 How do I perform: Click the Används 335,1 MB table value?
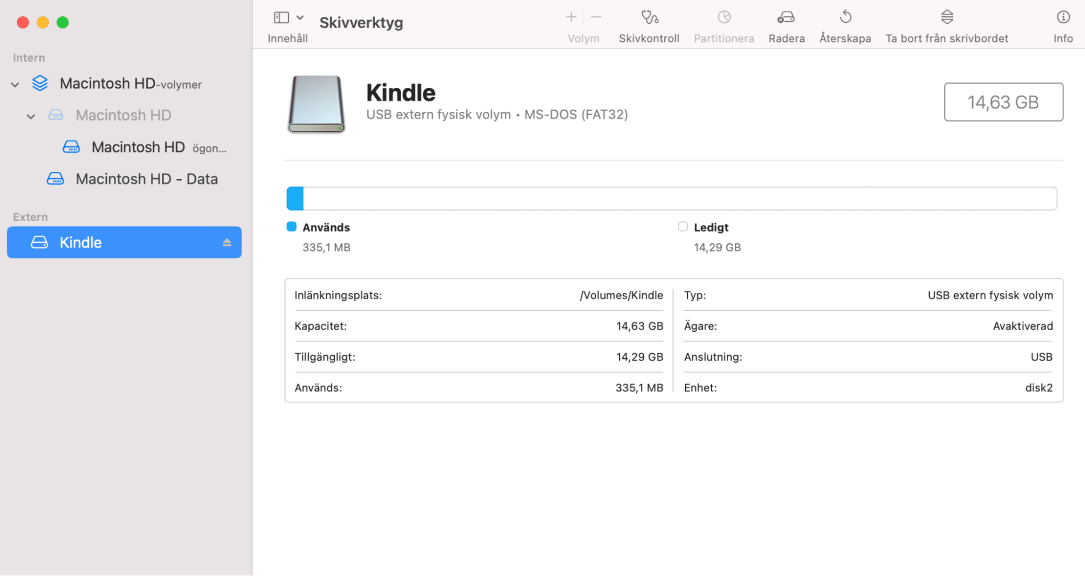coord(639,388)
